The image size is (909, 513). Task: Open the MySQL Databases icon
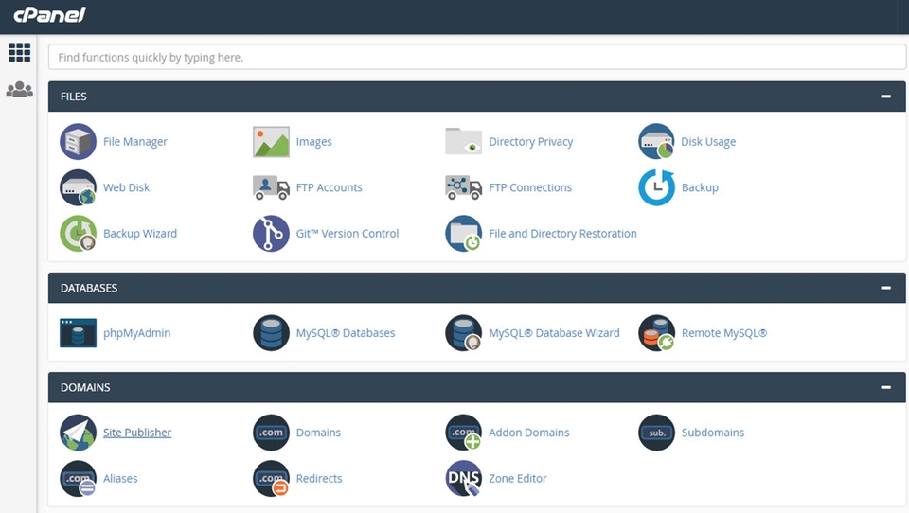point(271,333)
